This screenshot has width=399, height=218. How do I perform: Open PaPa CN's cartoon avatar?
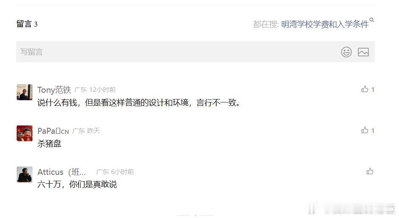coord(25,133)
